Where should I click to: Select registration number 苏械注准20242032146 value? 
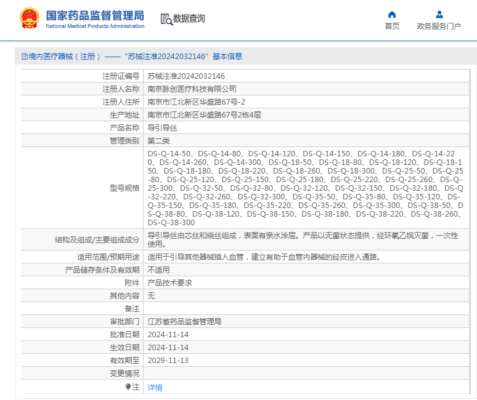click(186, 76)
